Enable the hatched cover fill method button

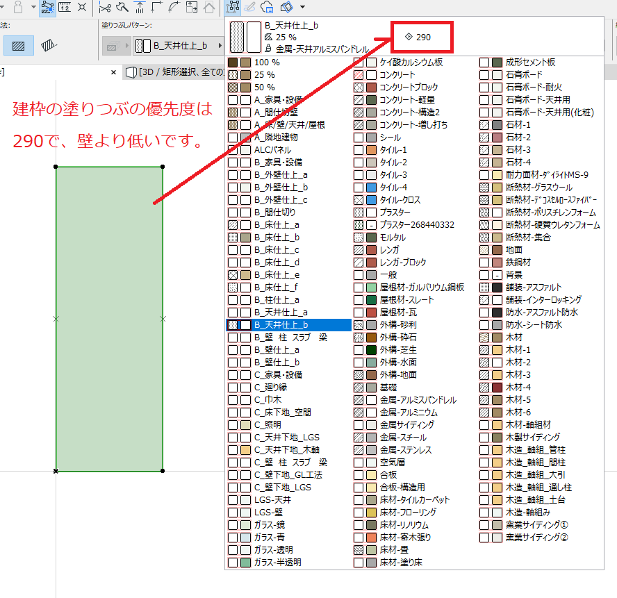tap(19, 46)
